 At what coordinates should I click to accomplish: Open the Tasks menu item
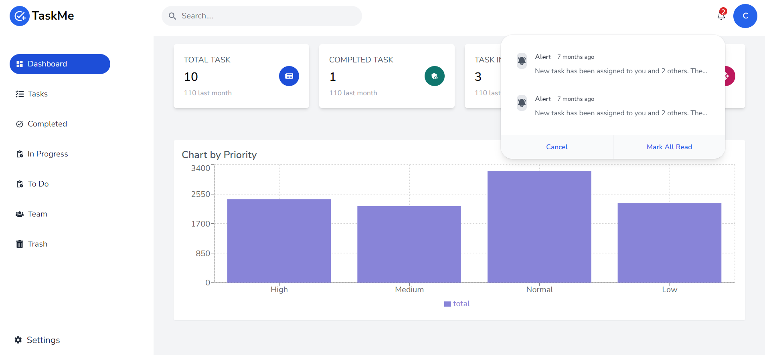coord(60,94)
